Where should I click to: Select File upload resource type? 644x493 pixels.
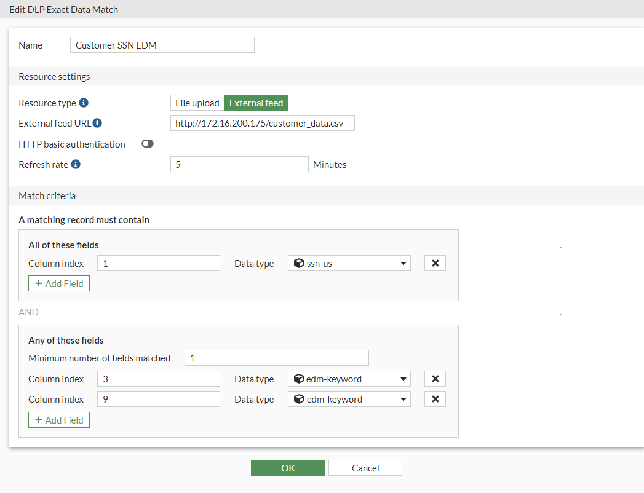[197, 103]
